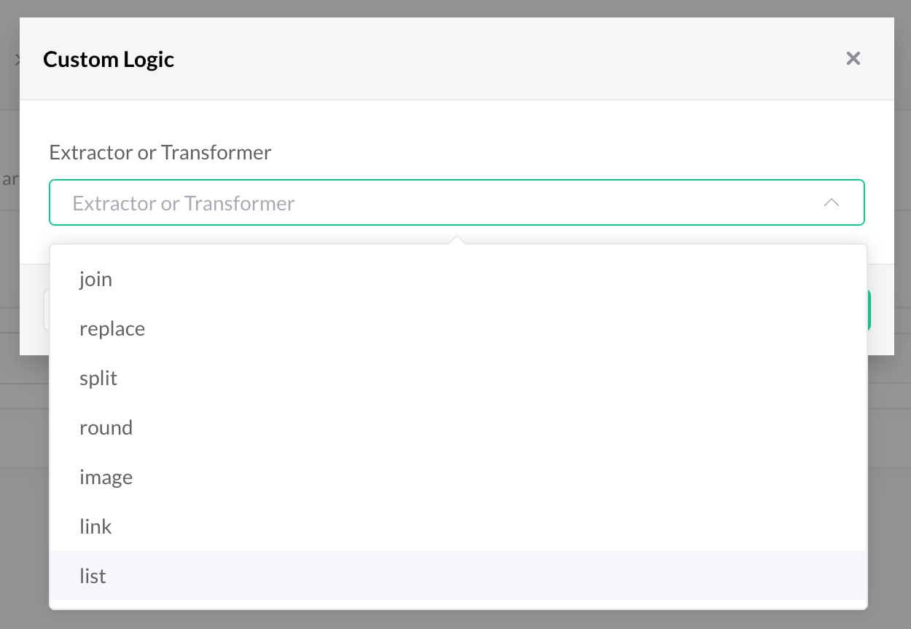Image resolution: width=911 pixels, height=629 pixels.
Task: Click the blank strip below the "list" option
Action: point(458,604)
